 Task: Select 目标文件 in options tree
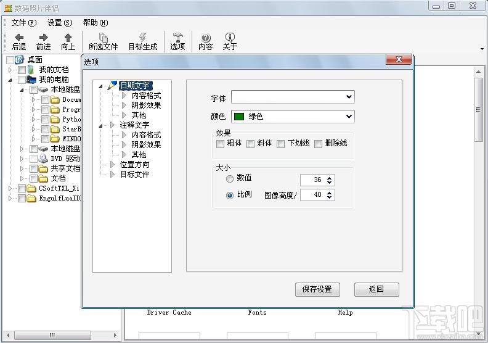(x=134, y=175)
